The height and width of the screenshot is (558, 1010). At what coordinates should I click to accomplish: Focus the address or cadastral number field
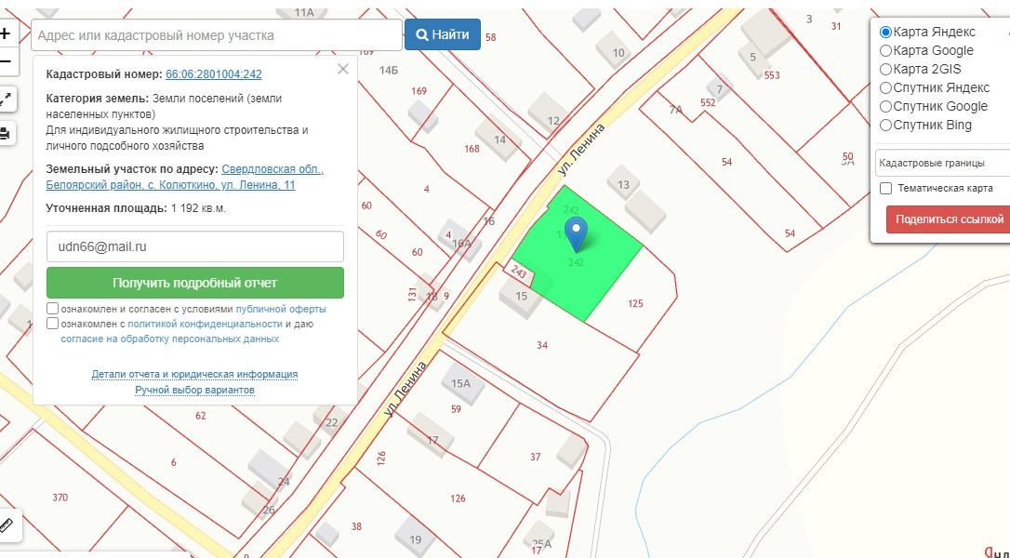pos(217,35)
